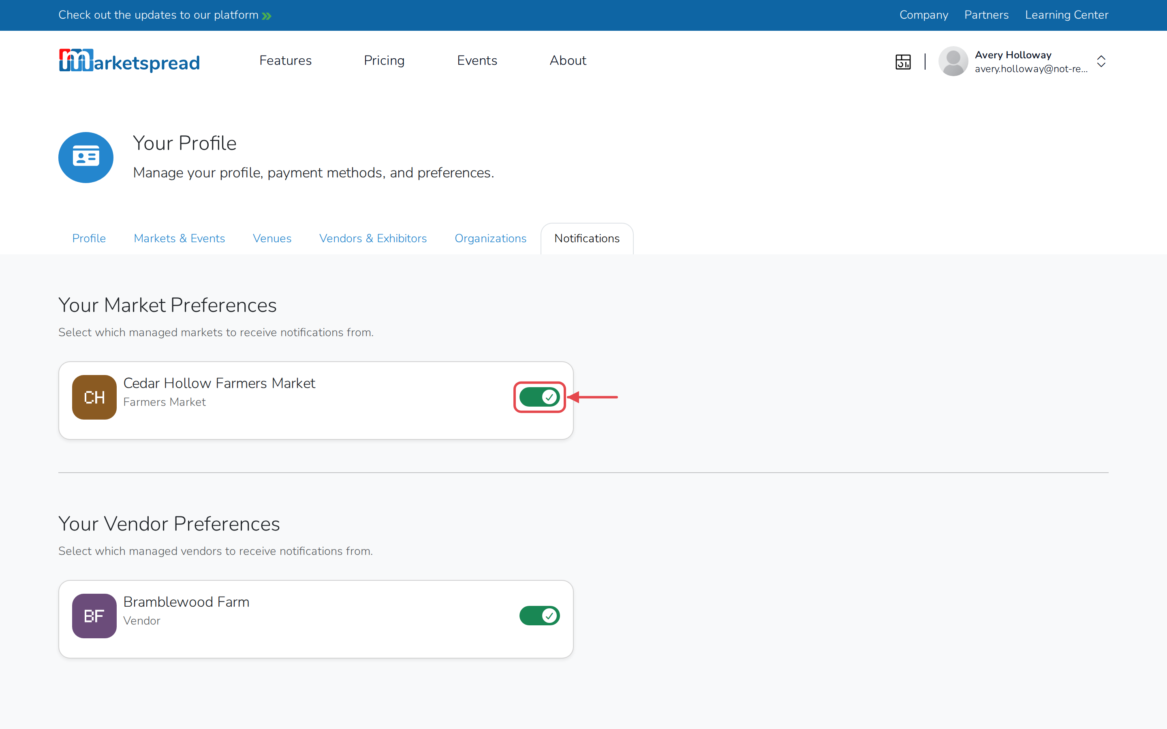Click the 'Bramblewood Farm' name

[186, 602]
